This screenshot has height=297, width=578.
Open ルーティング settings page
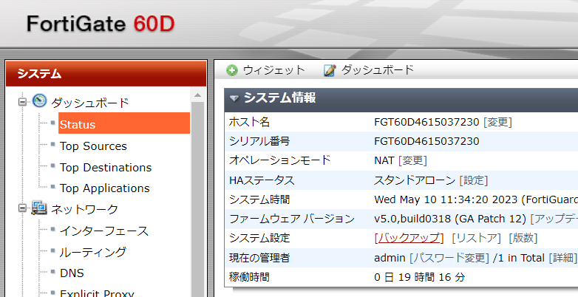click(93, 252)
